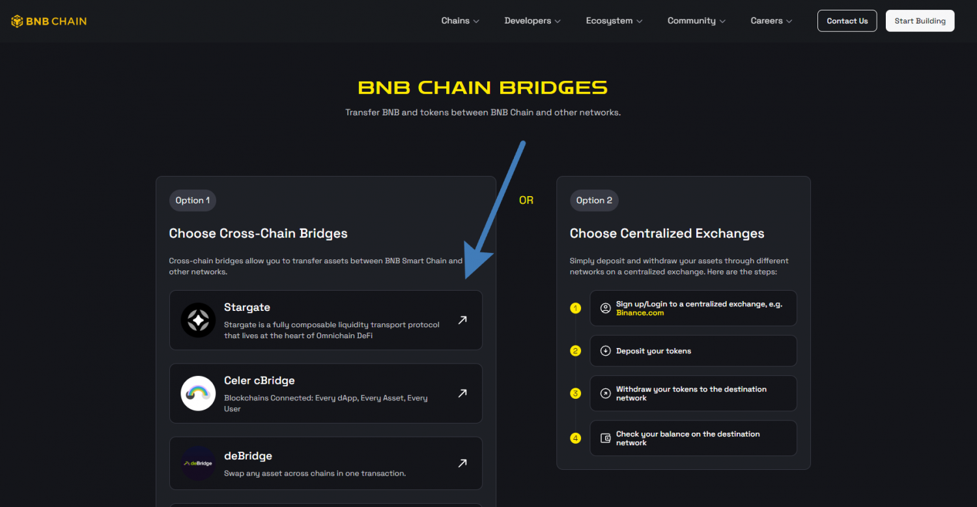Click the yellow step 2 number badge
Screen dimensions: 977x507
pyautogui.click(x=575, y=351)
